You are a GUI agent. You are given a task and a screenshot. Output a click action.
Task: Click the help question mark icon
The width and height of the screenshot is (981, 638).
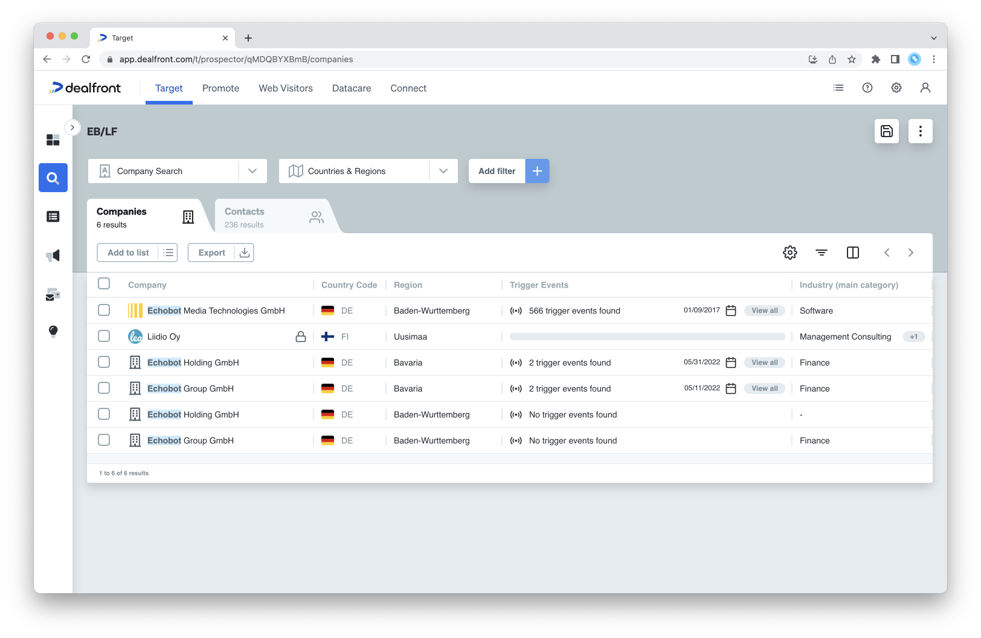coord(867,88)
